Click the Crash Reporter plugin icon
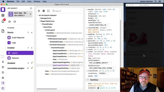Viewport: 164px width, 92px height. coord(9,38)
